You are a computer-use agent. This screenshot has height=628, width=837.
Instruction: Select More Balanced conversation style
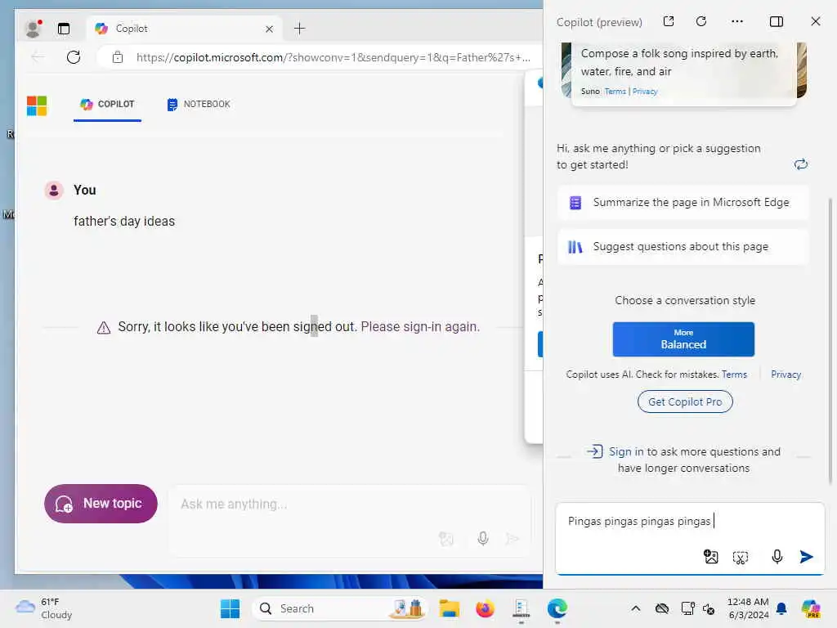coord(683,339)
